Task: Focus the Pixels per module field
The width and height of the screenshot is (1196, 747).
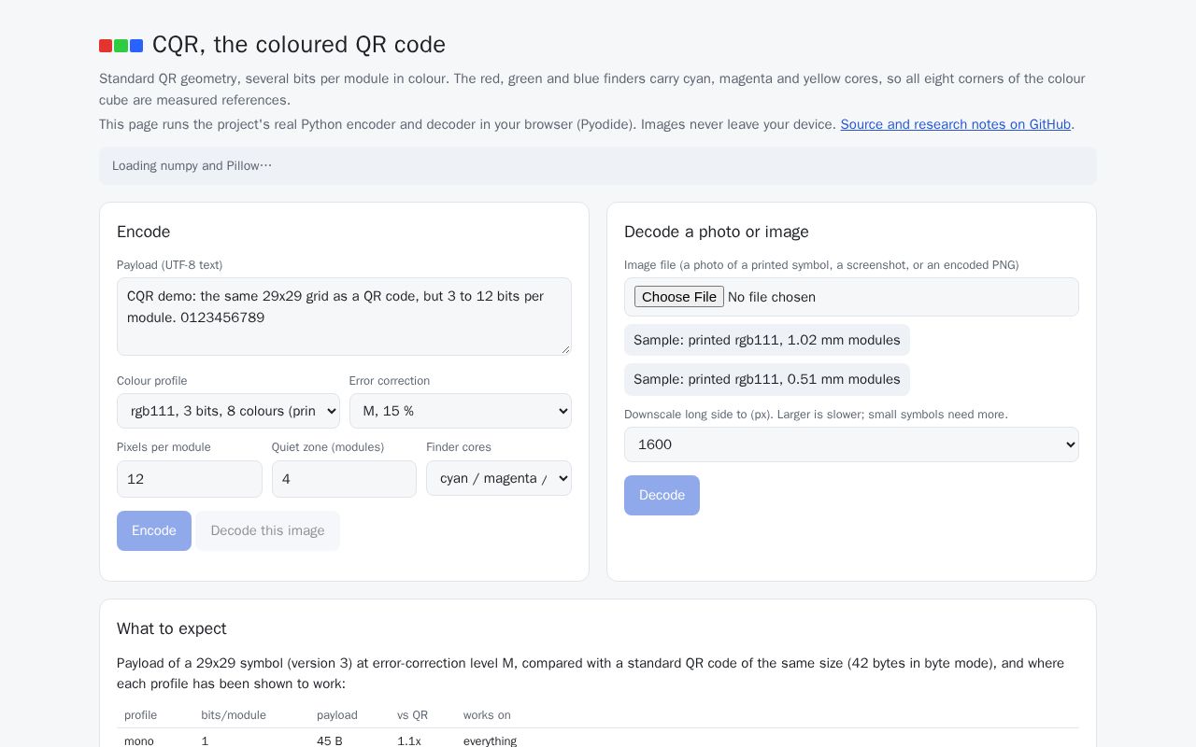Action: pos(190,479)
